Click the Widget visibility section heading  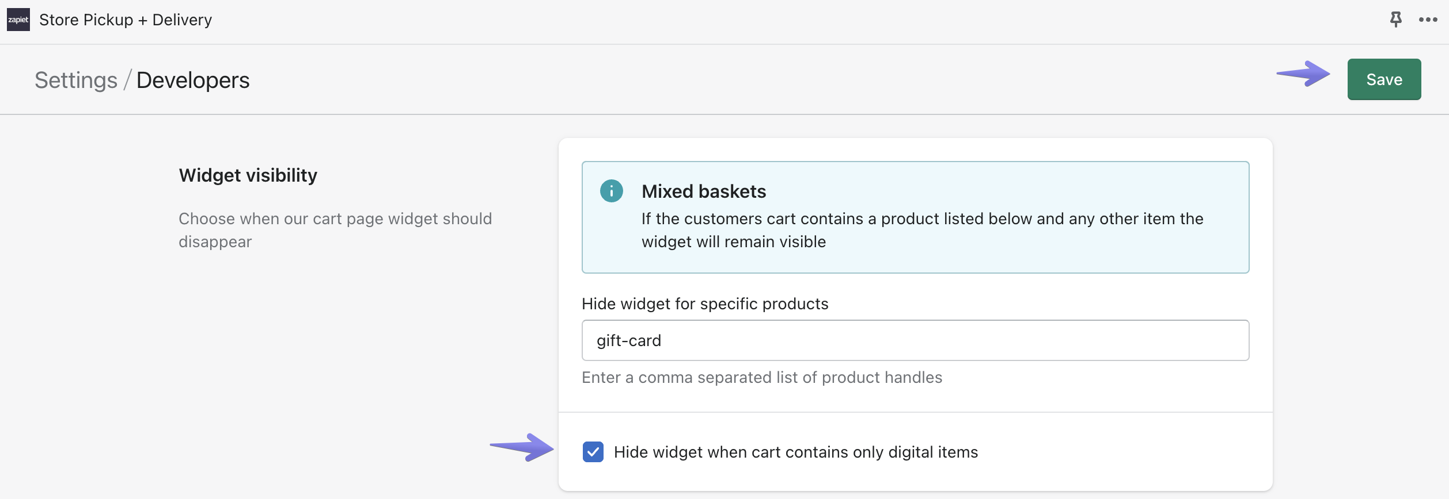[x=248, y=175]
